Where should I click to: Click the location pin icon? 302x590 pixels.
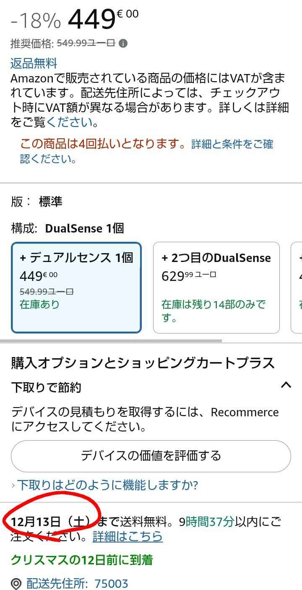[16, 584]
